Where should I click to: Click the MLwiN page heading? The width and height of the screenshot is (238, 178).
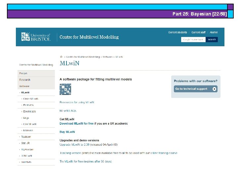coord(69,63)
